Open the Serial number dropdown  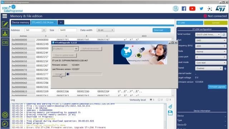tap(208, 35)
